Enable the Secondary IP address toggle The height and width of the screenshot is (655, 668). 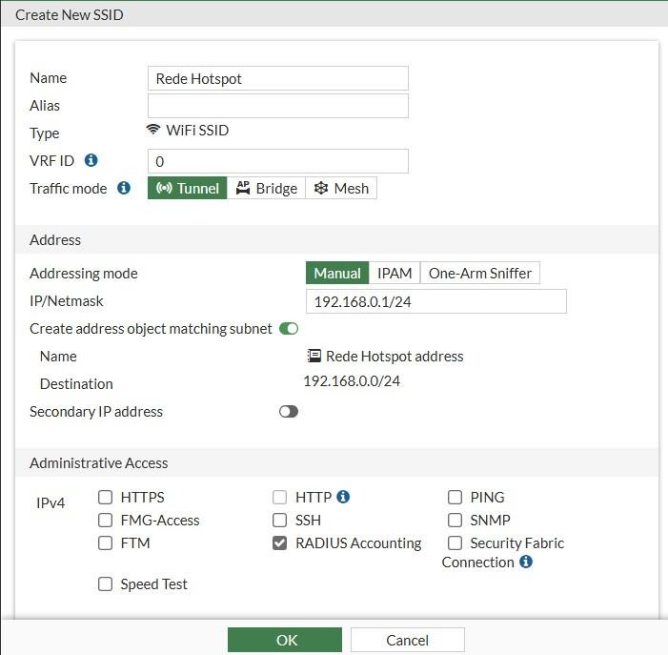click(289, 412)
